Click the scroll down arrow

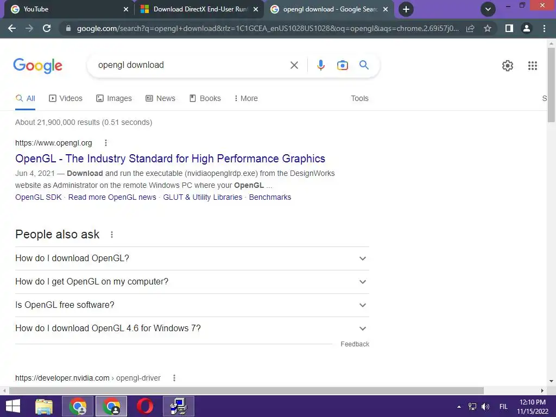551,381
